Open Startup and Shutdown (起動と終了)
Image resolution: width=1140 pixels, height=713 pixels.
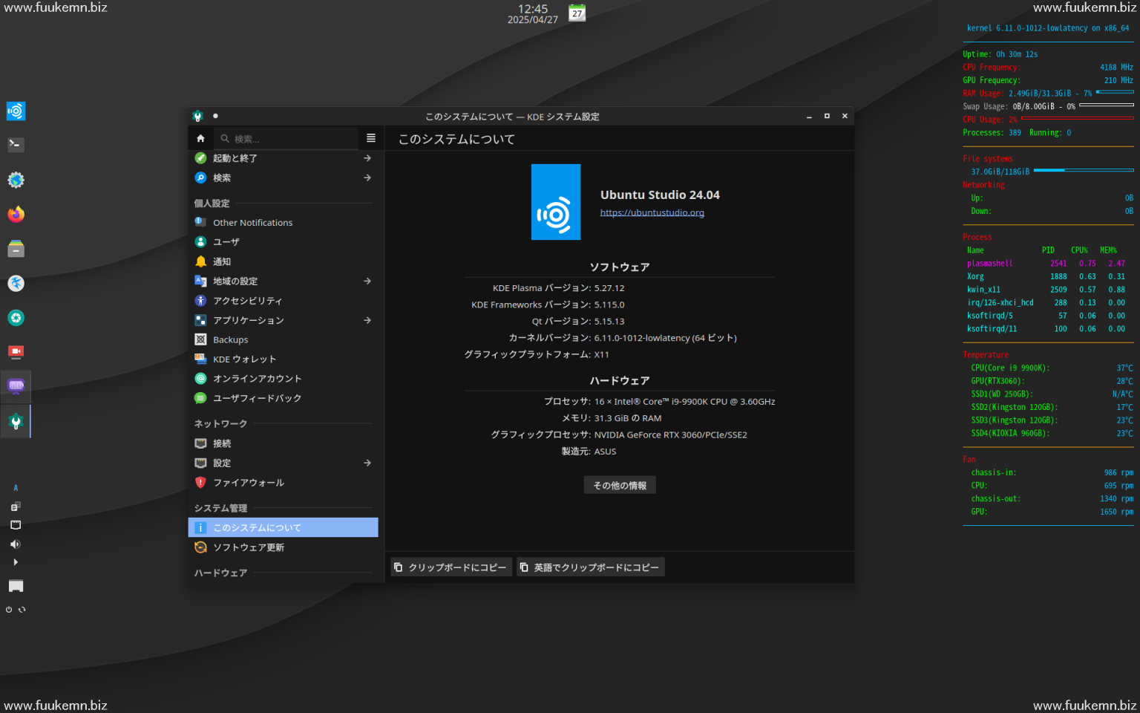tap(283, 158)
